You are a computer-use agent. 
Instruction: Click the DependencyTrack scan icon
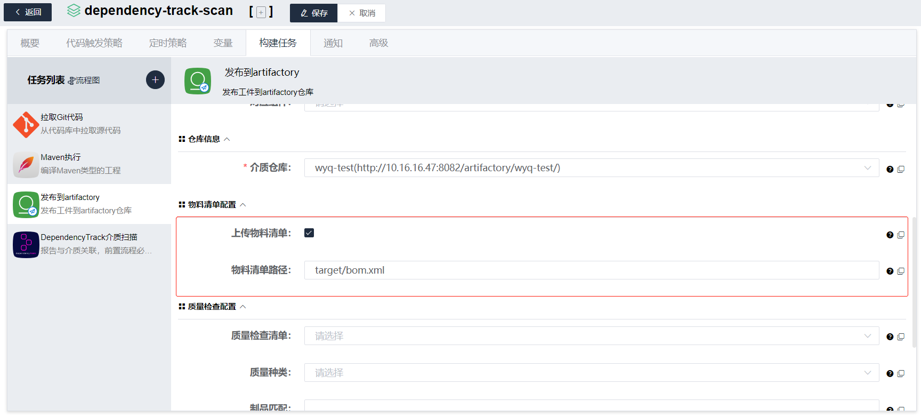pyautogui.click(x=26, y=245)
